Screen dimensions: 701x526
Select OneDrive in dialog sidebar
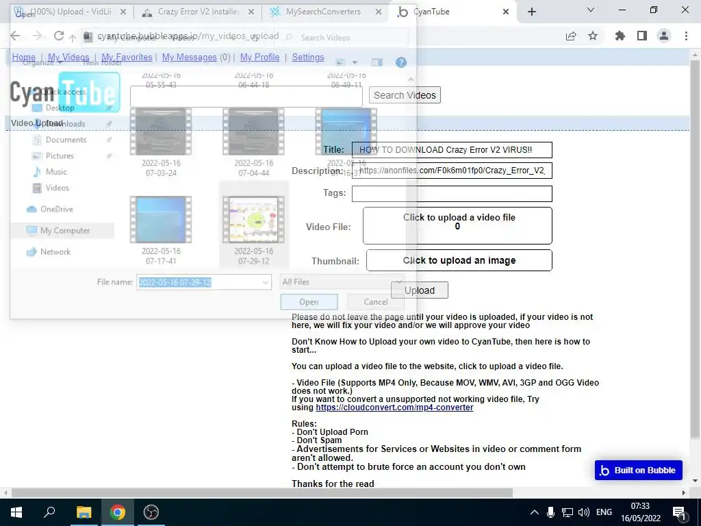56,209
